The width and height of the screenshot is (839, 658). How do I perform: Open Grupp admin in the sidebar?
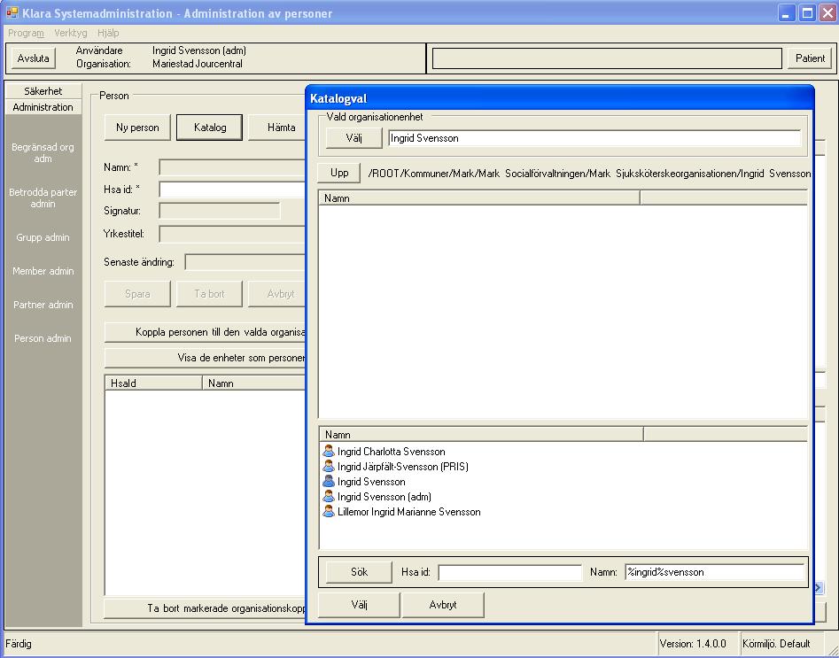[43, 237]
